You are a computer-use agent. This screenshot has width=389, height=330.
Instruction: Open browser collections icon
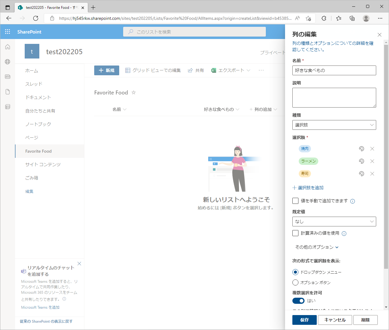352,18
